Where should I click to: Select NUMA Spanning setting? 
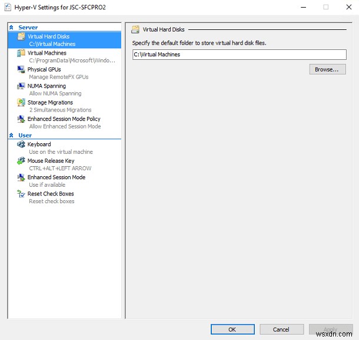coord(65,89)
